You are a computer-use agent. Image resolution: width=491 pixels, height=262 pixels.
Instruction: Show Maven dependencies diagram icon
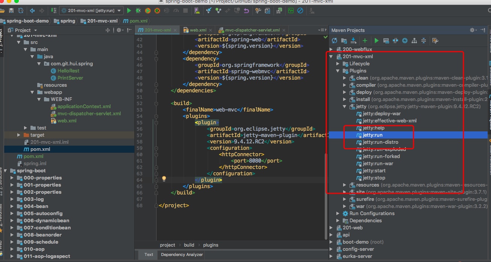(x=414, y=41)
